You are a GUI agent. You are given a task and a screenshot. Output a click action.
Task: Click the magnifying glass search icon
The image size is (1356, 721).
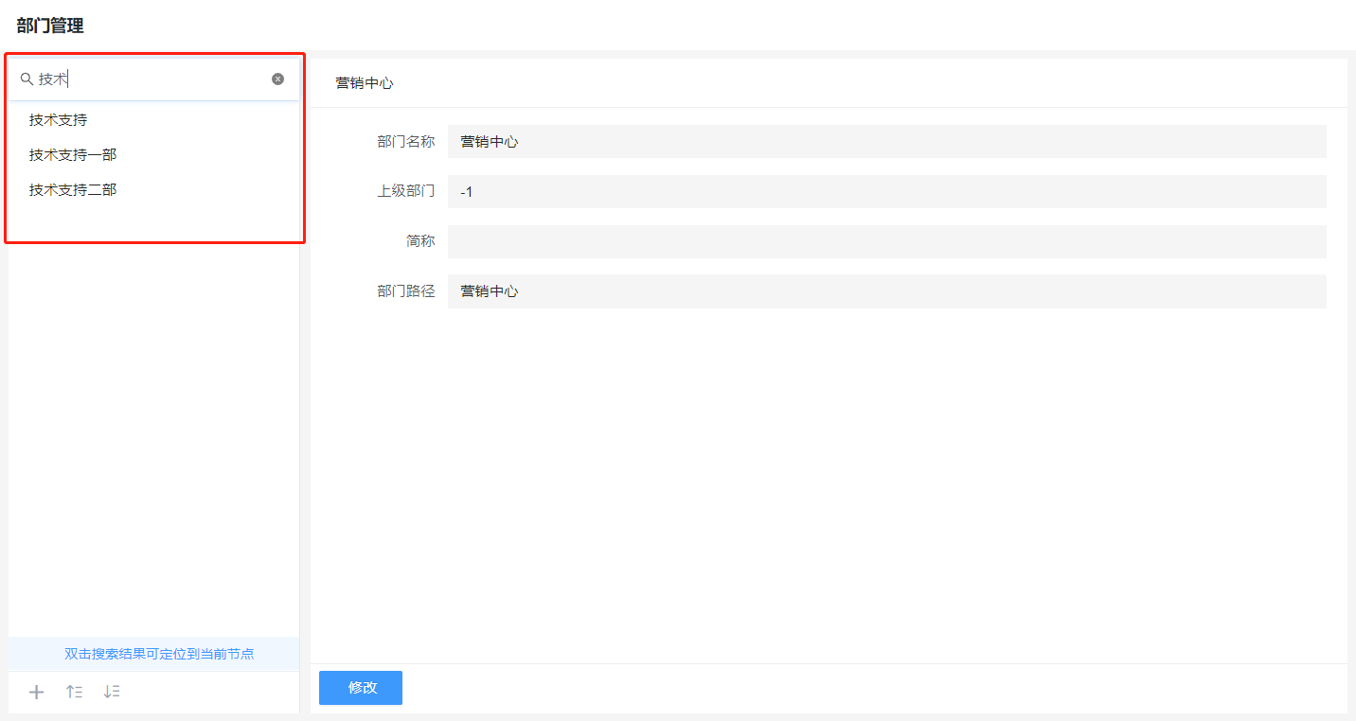27,79
